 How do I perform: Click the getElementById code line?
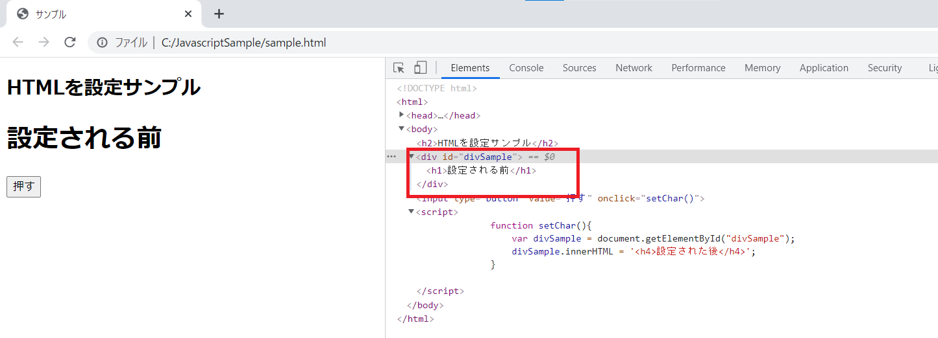[653, 238]
